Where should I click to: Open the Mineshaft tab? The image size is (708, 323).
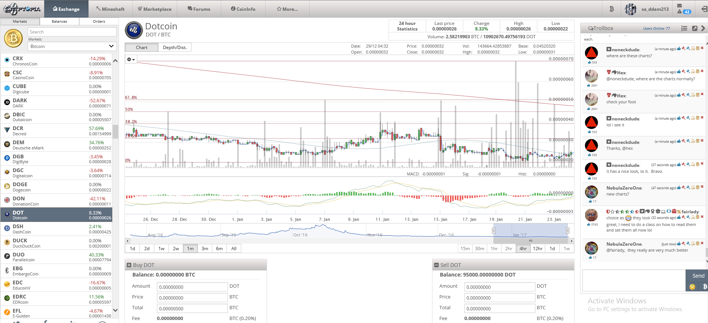coord(110,9)
